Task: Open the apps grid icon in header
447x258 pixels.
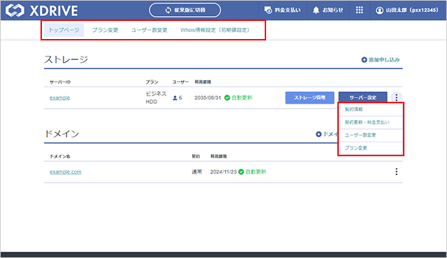Action: [360, 10]
